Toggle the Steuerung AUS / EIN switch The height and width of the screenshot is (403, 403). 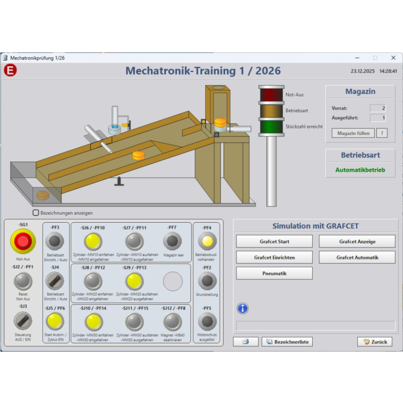click(x=23, y=320)
